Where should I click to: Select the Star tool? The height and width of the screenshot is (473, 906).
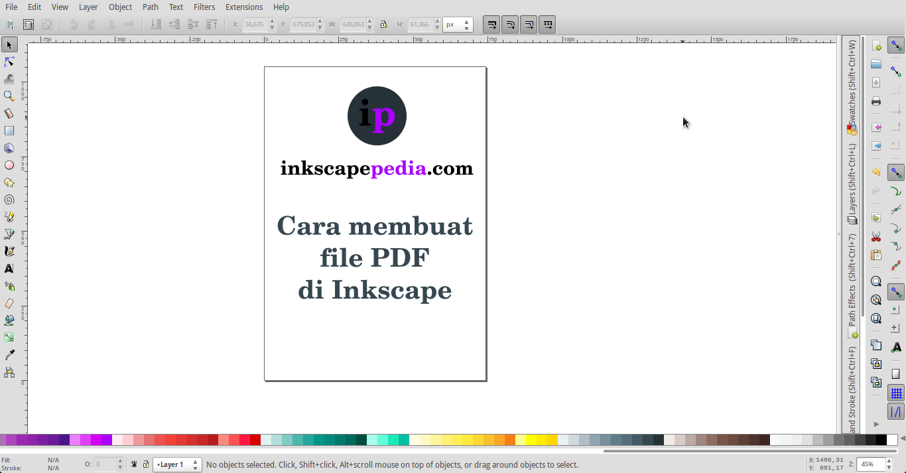coord(9,182)
